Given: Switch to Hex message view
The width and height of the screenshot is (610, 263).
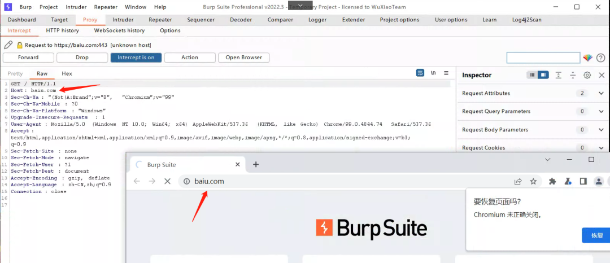Looking at the screenshot, I should coord(67,73).
